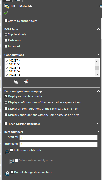Toggle Display as one item number
This screenshot has width=102, height=180.
click(x=6, y=96)
